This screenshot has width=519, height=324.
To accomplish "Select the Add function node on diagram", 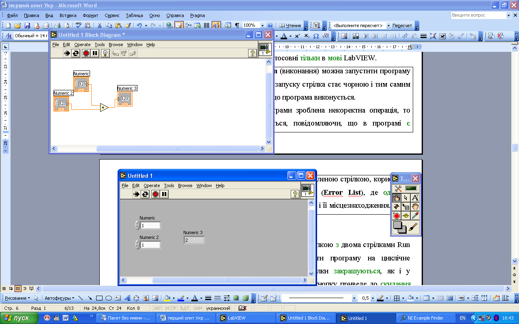I will click(104, 107).
